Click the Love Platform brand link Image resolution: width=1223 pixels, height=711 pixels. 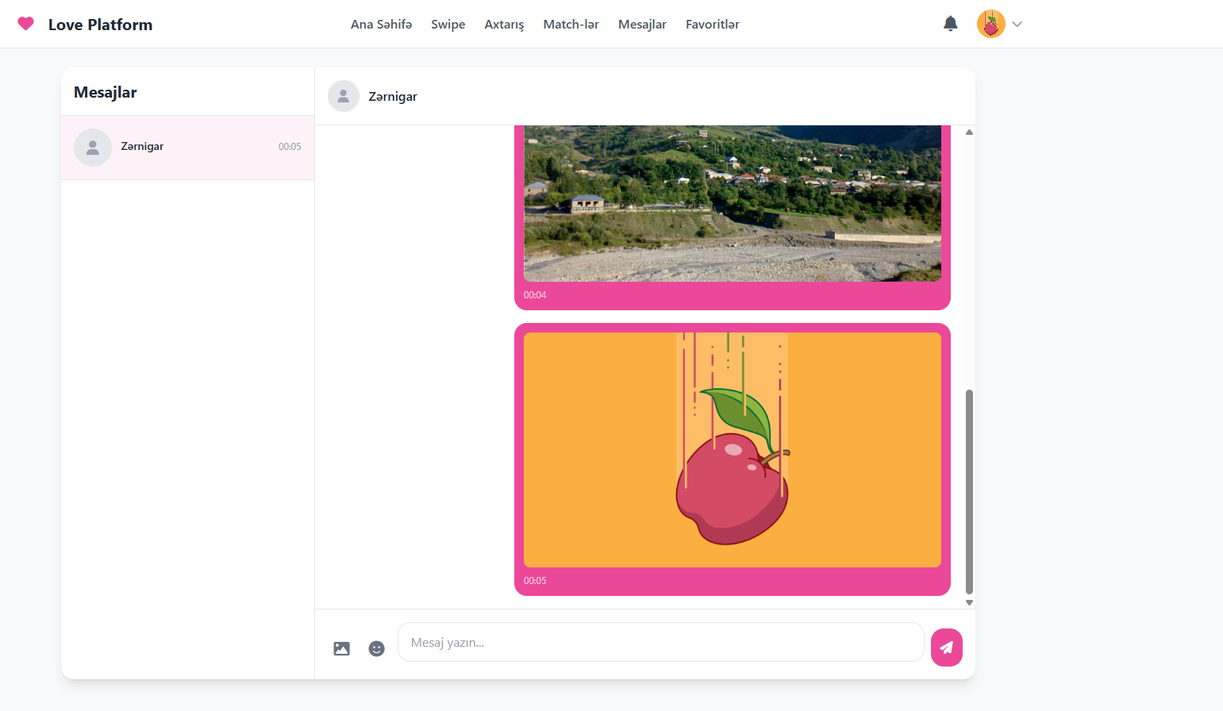pos(100,25)
